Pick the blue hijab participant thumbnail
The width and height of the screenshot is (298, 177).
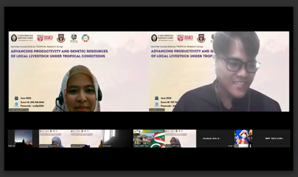tap(55, 139)
